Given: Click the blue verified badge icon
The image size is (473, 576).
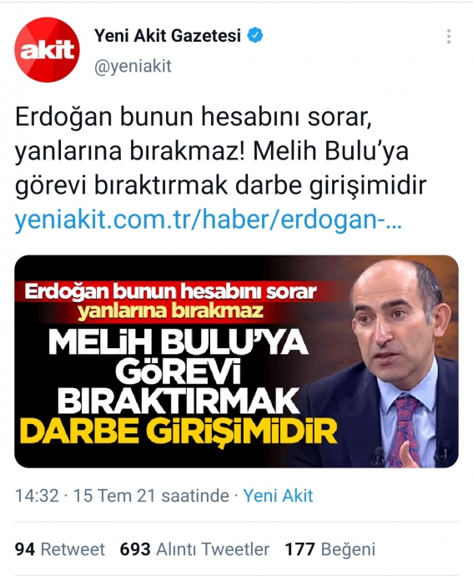Looking at the screenshot, I should pos(255,36).
